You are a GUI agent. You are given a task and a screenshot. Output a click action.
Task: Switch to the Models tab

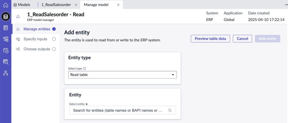coord(22,5)
